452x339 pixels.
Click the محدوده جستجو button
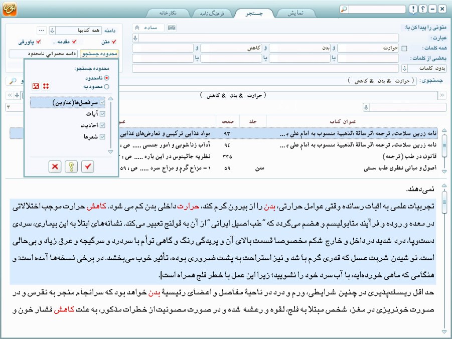99,54
